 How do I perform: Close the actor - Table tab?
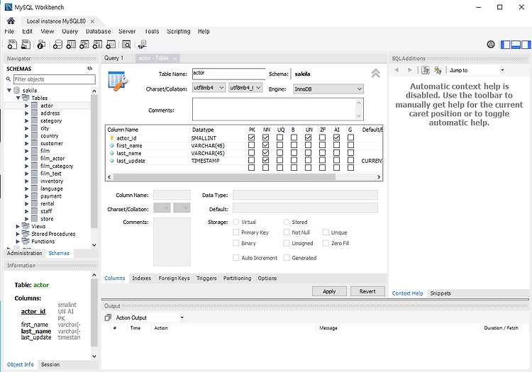coord(175,59)
